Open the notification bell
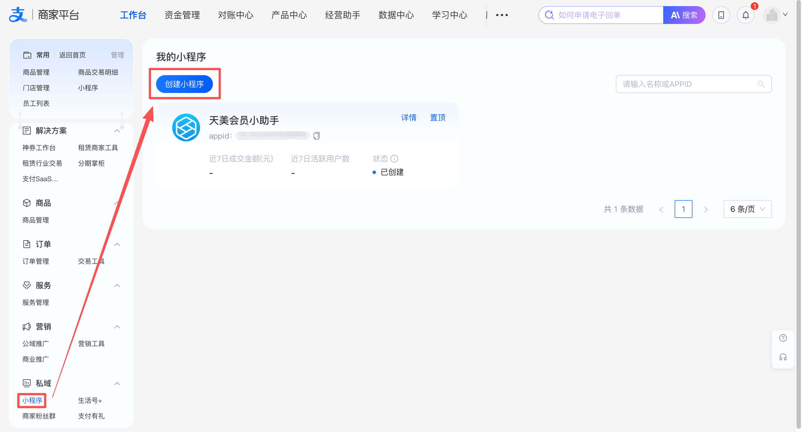 coord(746,15)
